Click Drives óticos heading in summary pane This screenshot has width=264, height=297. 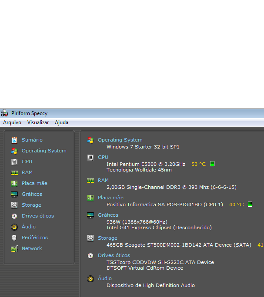point(114,255)
